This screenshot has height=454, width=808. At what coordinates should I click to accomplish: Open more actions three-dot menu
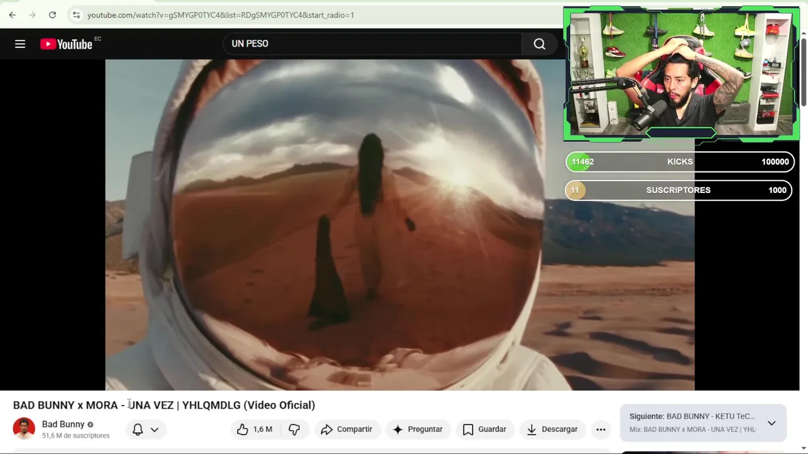click(x=601, y=429)
